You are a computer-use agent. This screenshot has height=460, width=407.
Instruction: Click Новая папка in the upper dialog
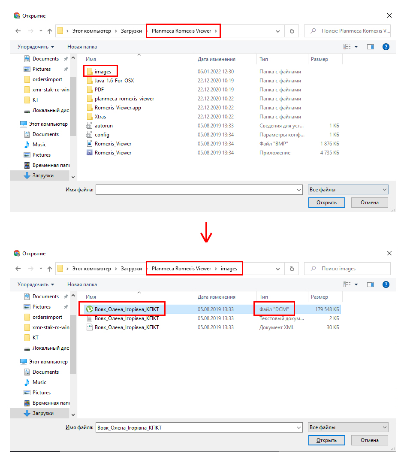[82, 47]
